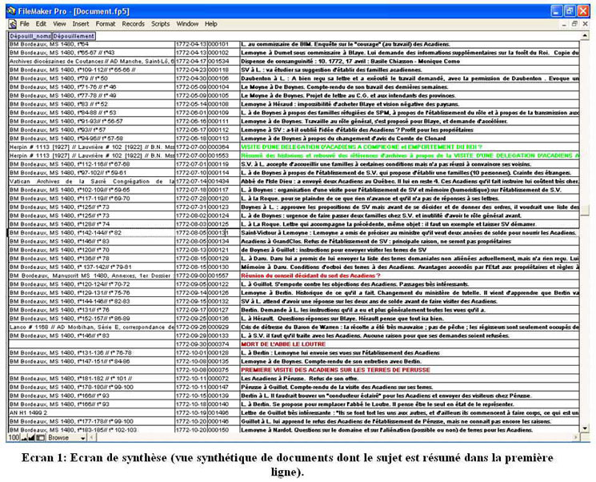The height and width of the screenshot is (482, 596).
Task: Click red text 'MORT DE L'ABBE LE LOUTRE'
Action: [283, 344]
